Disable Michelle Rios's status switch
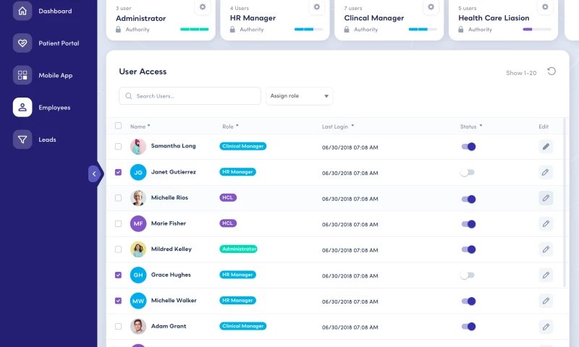579x347 pixels. 468,199
